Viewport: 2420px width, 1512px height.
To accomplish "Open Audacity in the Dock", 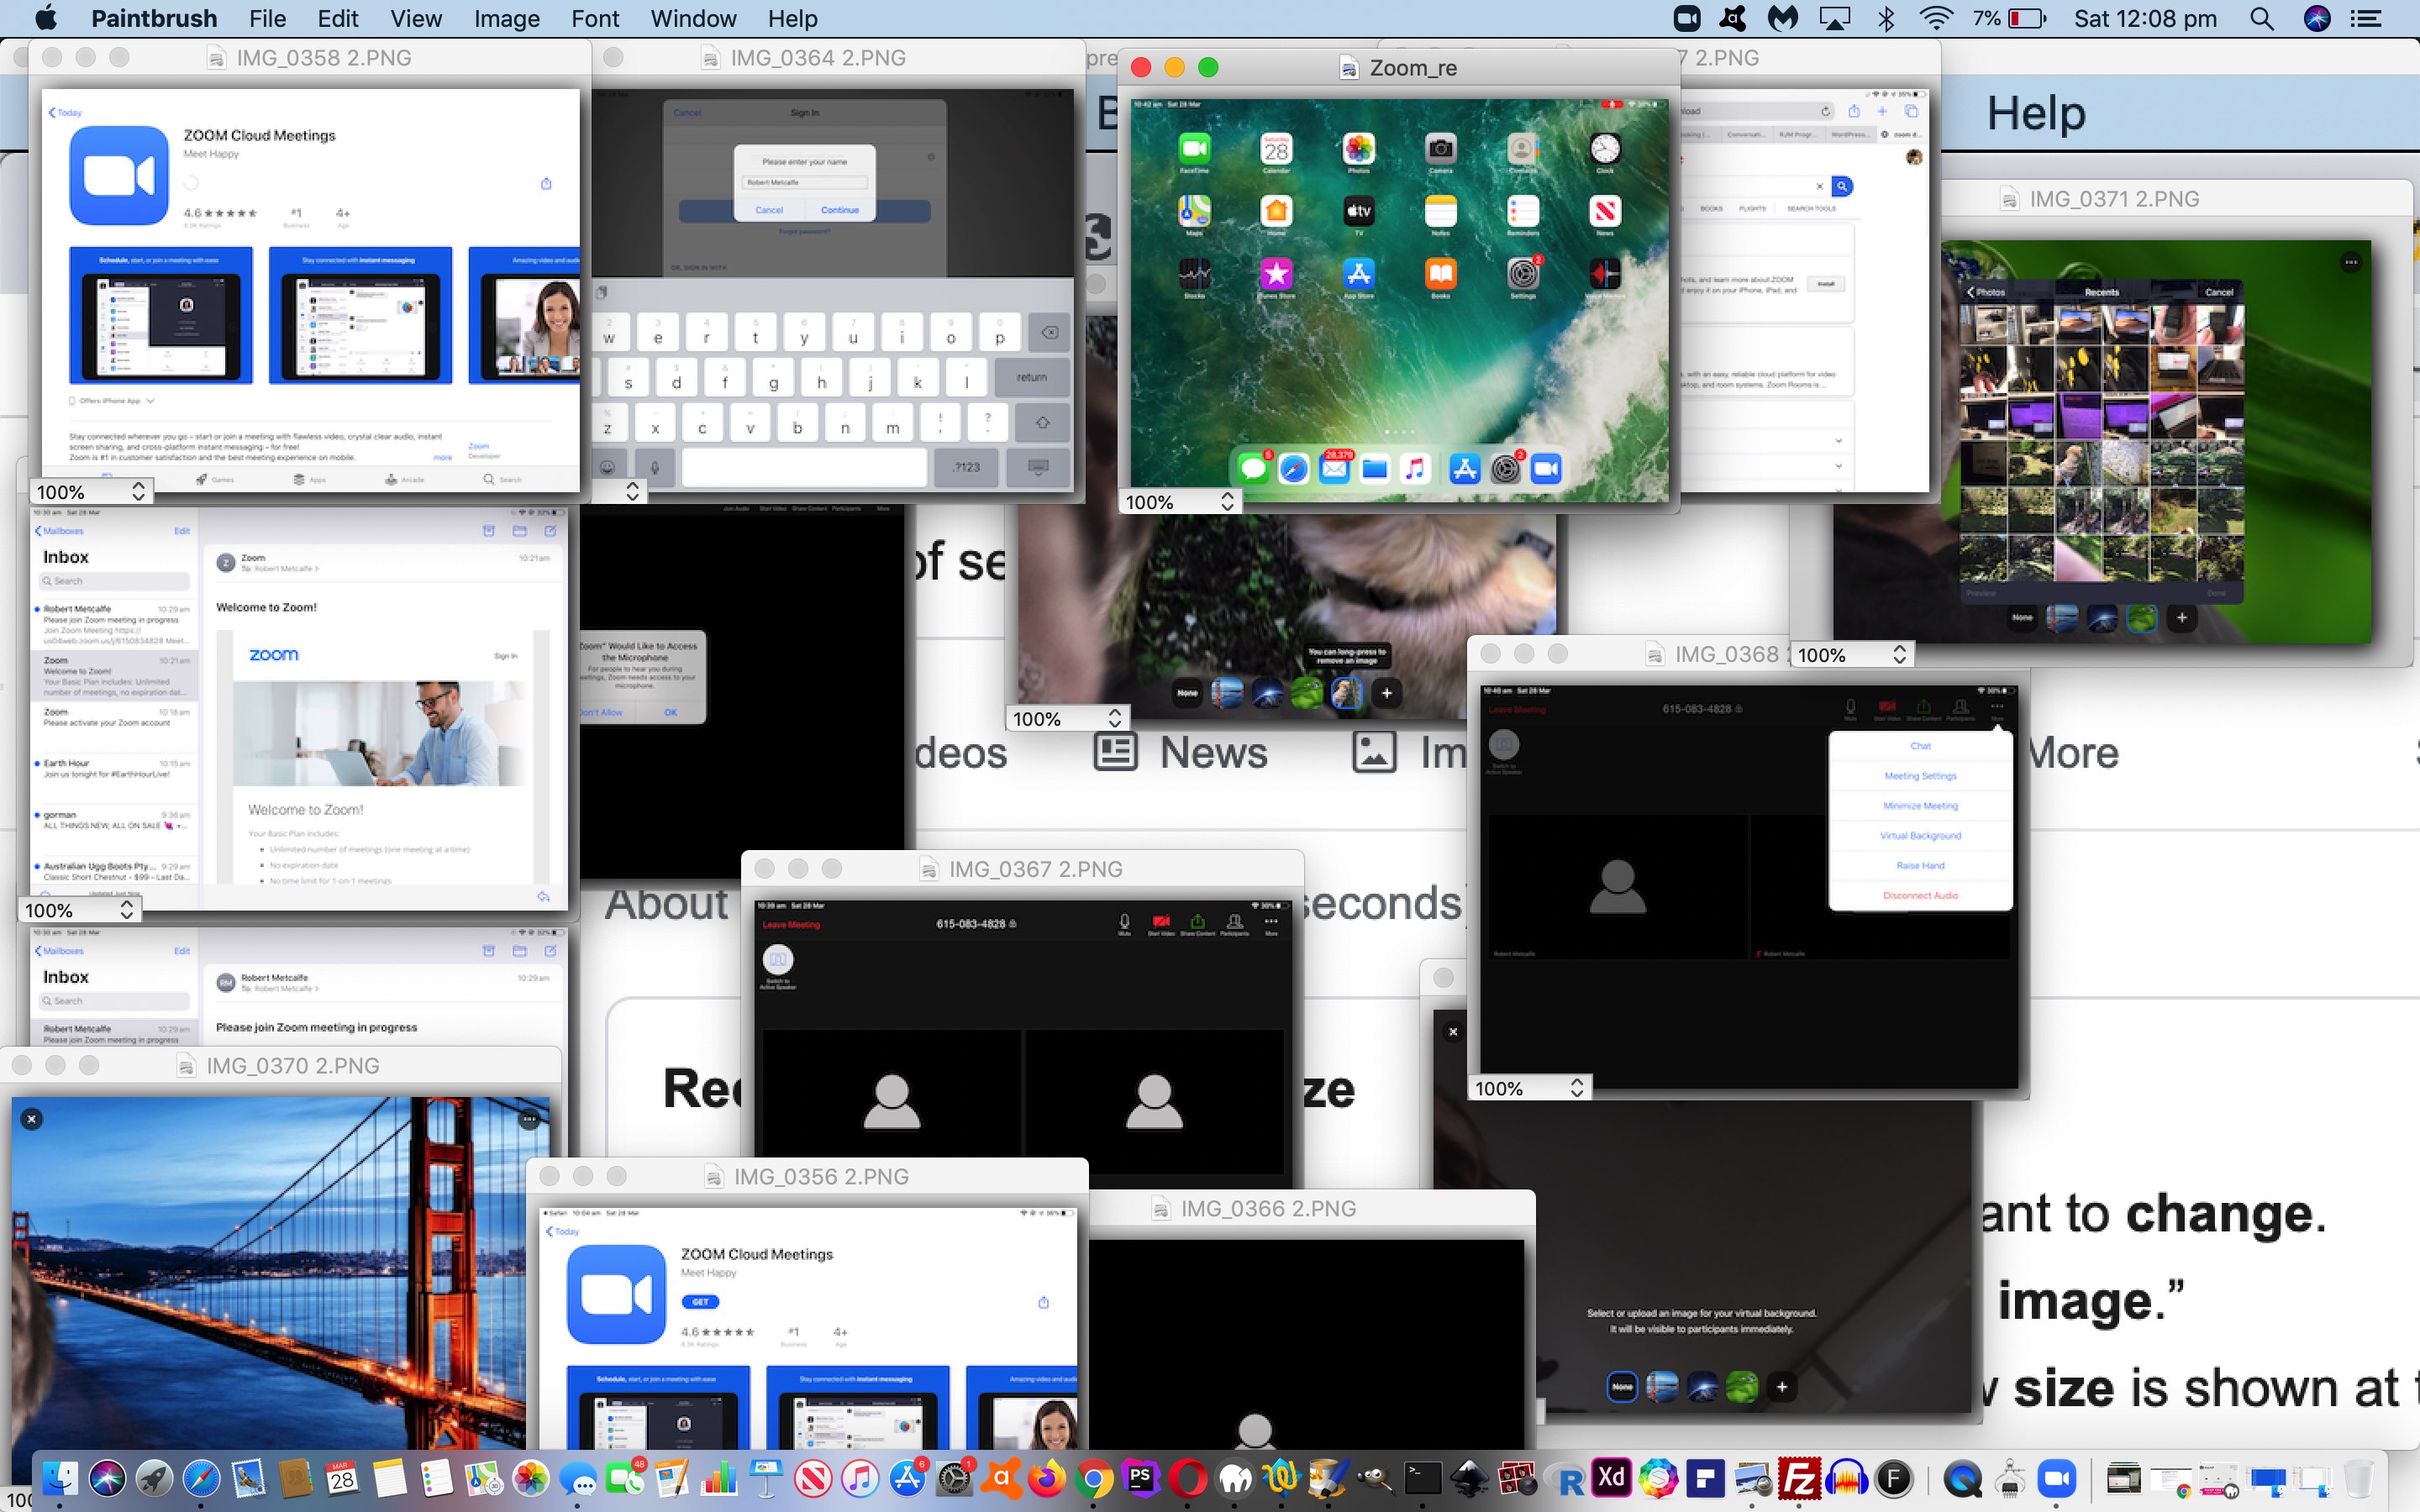I will [1847, 1478].
